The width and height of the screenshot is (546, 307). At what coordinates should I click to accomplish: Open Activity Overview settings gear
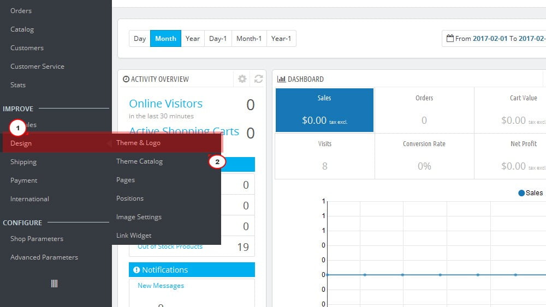pos(242,79)
